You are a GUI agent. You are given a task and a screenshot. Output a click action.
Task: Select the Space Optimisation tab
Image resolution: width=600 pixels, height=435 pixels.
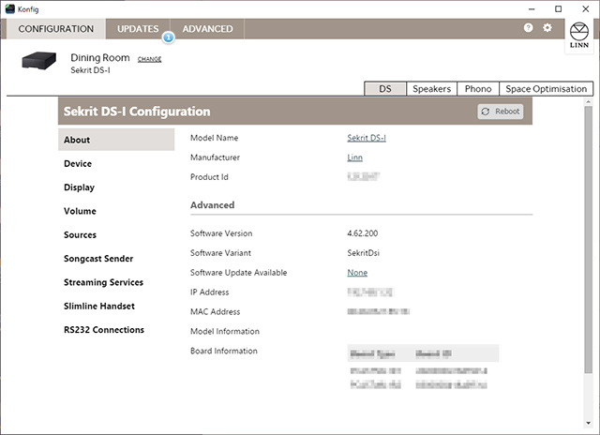point(546,89)
